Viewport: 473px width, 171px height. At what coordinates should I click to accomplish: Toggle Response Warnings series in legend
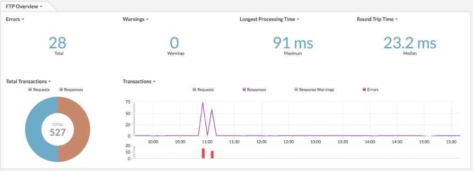click(x=315, y=90)
